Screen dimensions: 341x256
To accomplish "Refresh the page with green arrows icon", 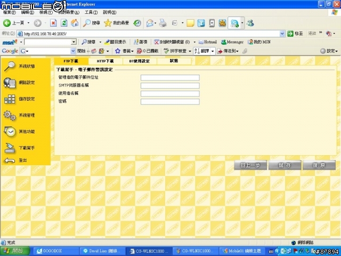I will tap(64, 23).
